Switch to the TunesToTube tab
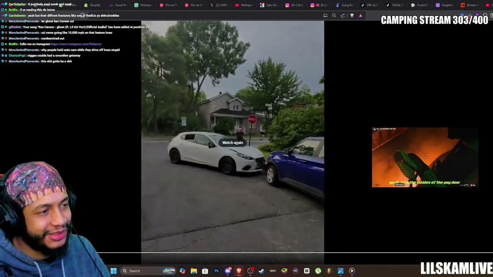 coord(420,5)
